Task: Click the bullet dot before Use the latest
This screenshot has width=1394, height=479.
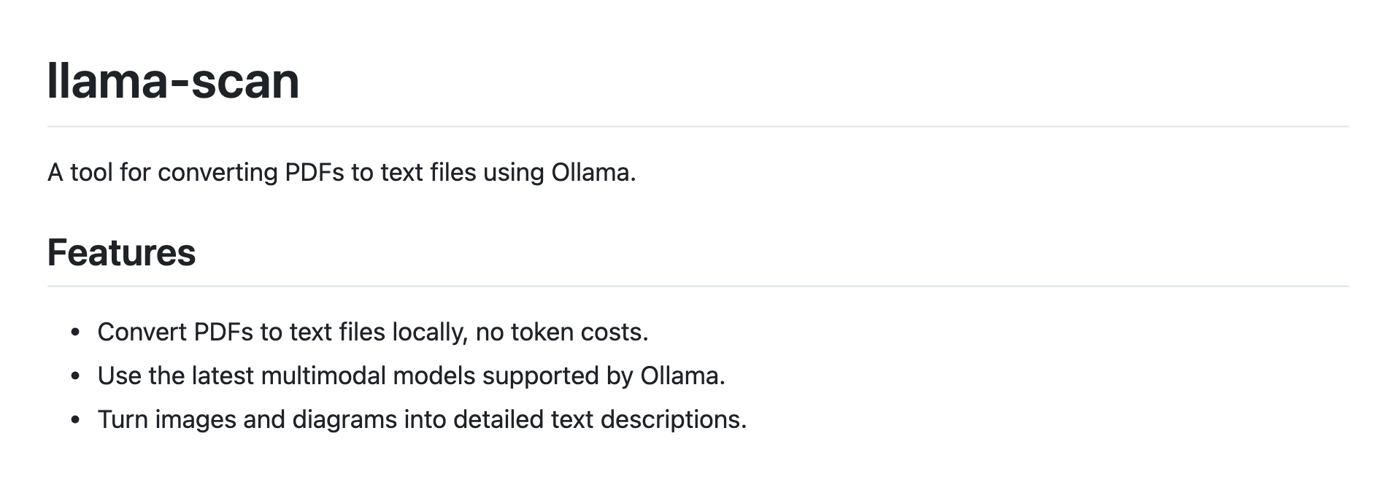Action: pos(75,376)
